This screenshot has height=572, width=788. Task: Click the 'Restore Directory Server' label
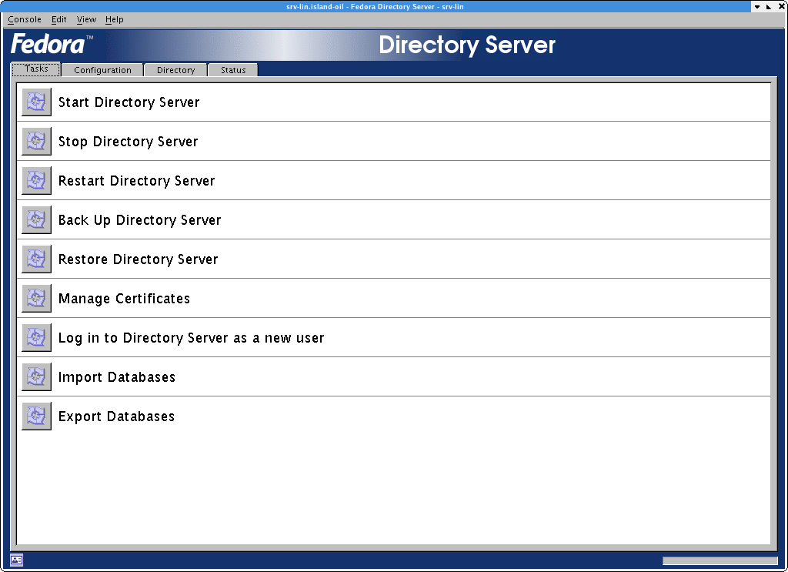[139, 259]
